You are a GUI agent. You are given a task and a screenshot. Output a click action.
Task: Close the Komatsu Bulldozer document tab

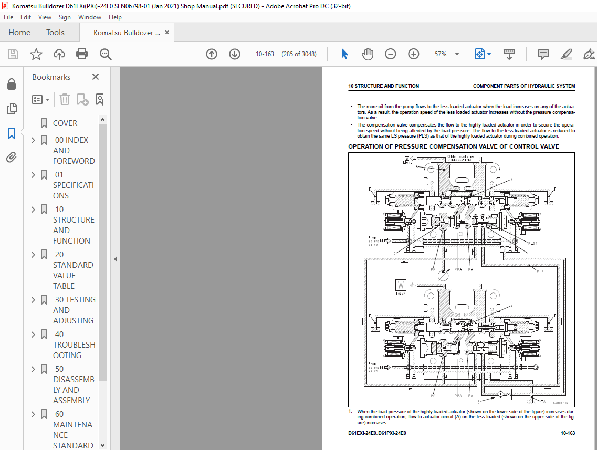[x=167, y=33]
